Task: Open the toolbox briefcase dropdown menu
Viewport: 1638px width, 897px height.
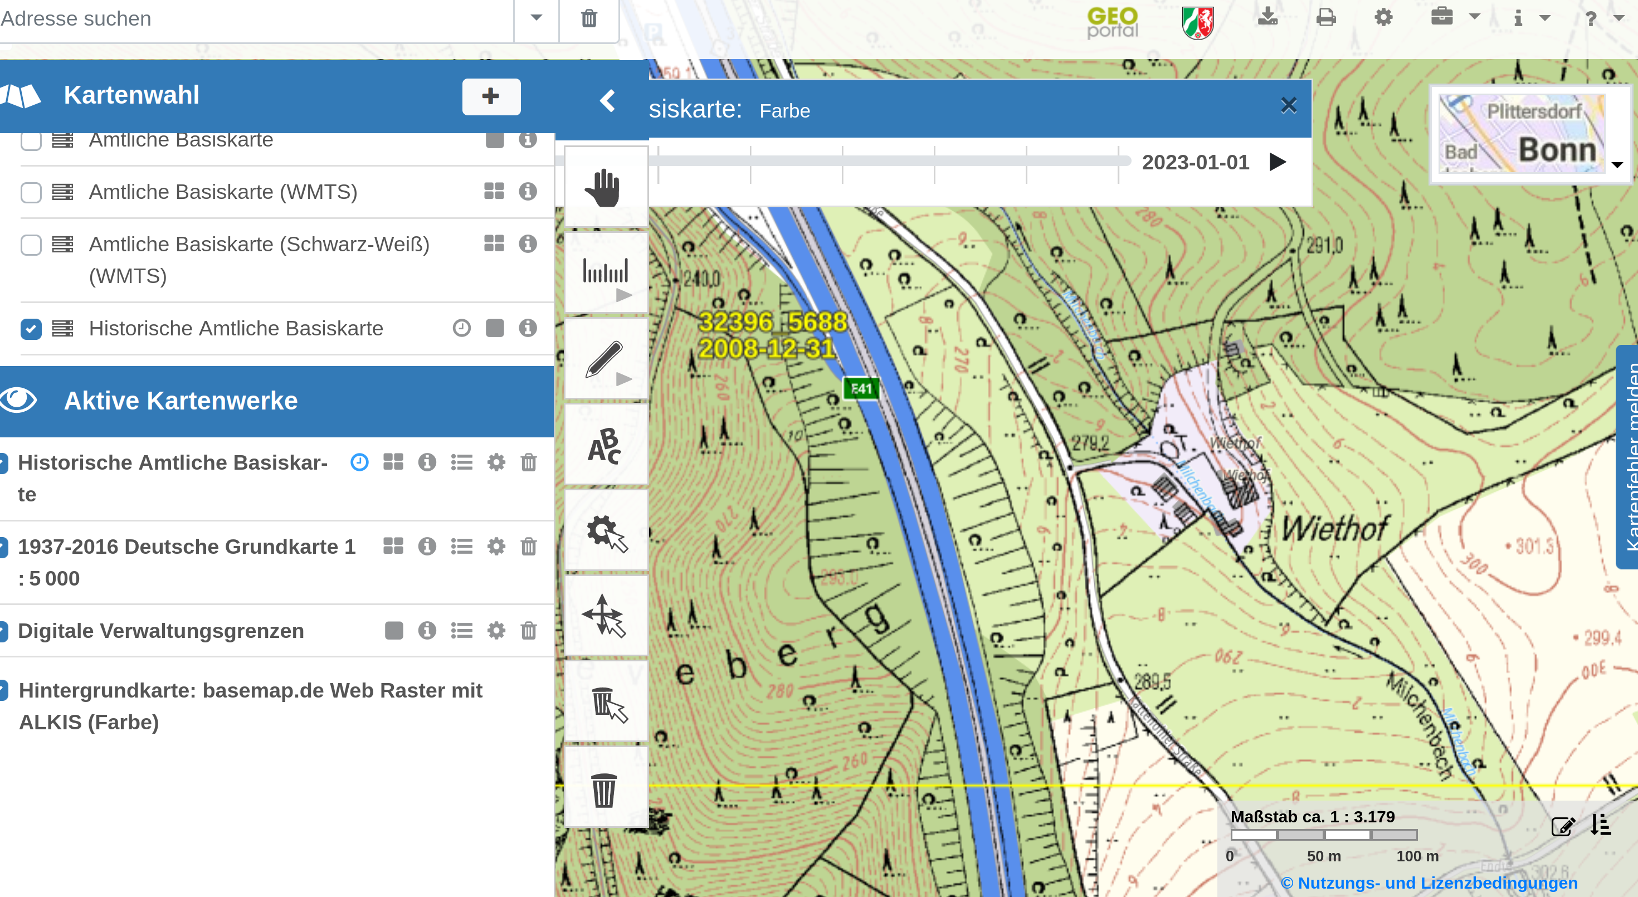Action: tap(1455, 16)
